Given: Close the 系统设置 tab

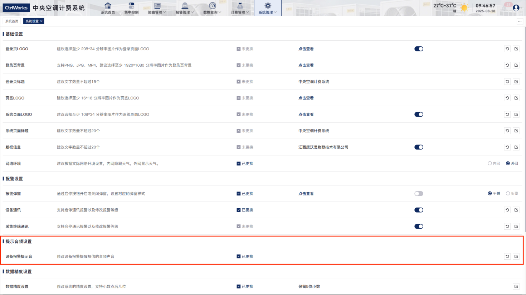Looking at the screenshot, I should point(42,21).
